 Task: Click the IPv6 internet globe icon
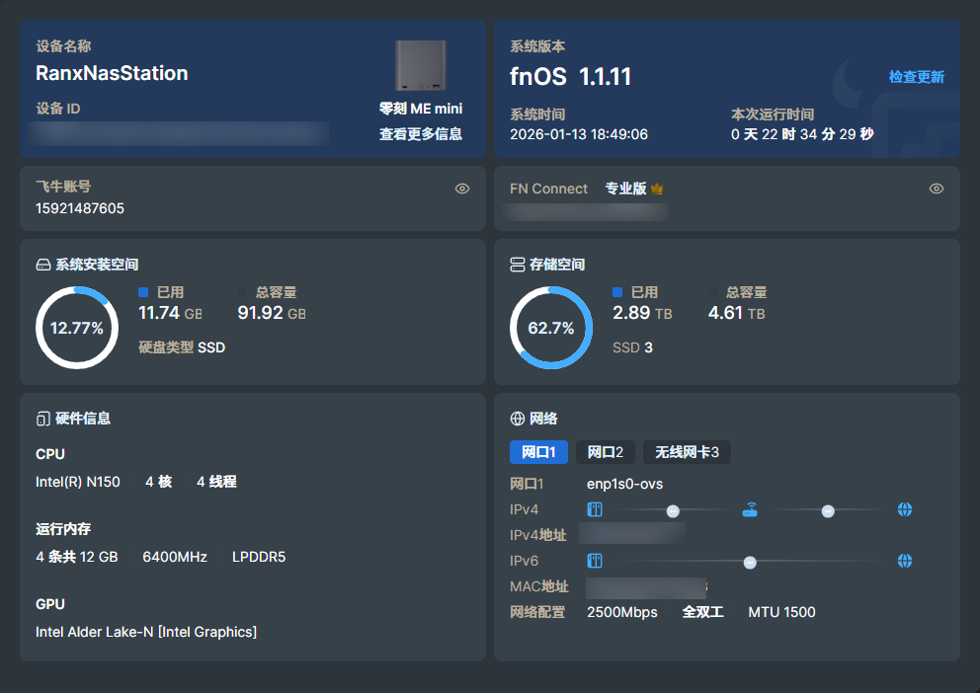[904, 561]
